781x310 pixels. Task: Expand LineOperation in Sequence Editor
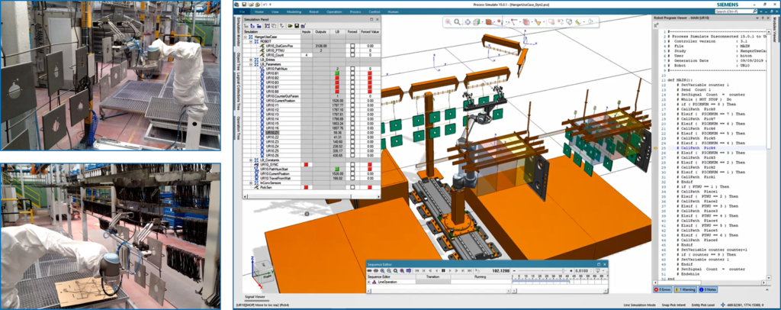point(368,282)
